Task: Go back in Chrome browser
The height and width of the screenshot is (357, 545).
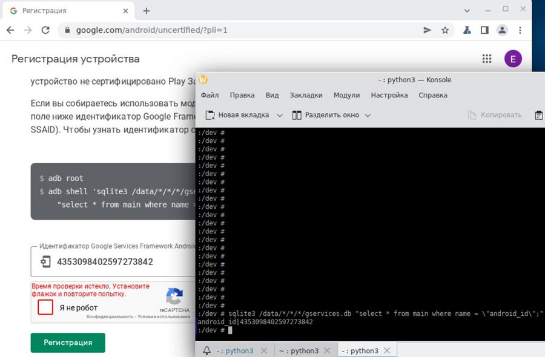Action: click(x=10, y=30)
